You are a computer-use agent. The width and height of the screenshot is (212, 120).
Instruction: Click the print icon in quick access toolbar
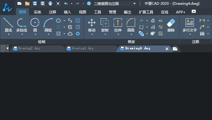click(x=50, y=4)
